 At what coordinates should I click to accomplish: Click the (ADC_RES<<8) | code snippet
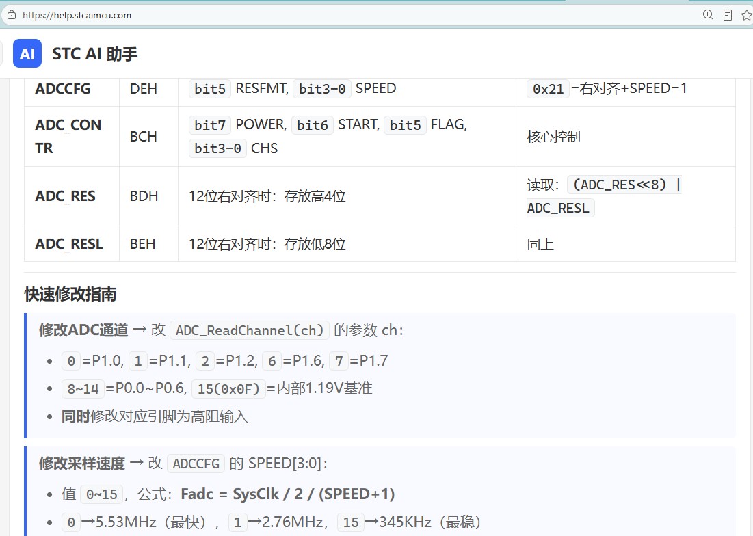tap(625, 185)
